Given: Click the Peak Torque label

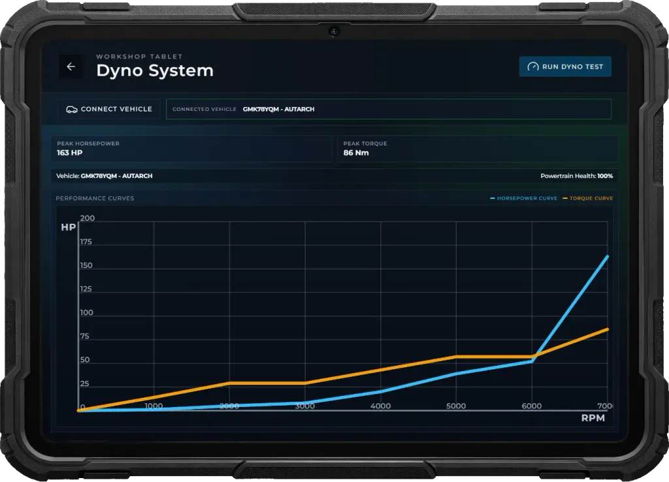Looking at the screenshot, I should coord(365,143).
